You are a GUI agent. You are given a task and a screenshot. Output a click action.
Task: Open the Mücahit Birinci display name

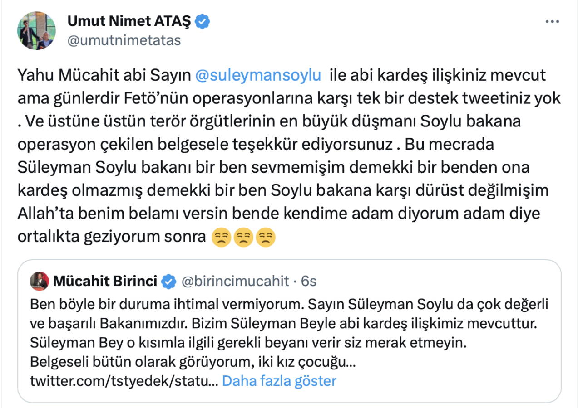105,282
